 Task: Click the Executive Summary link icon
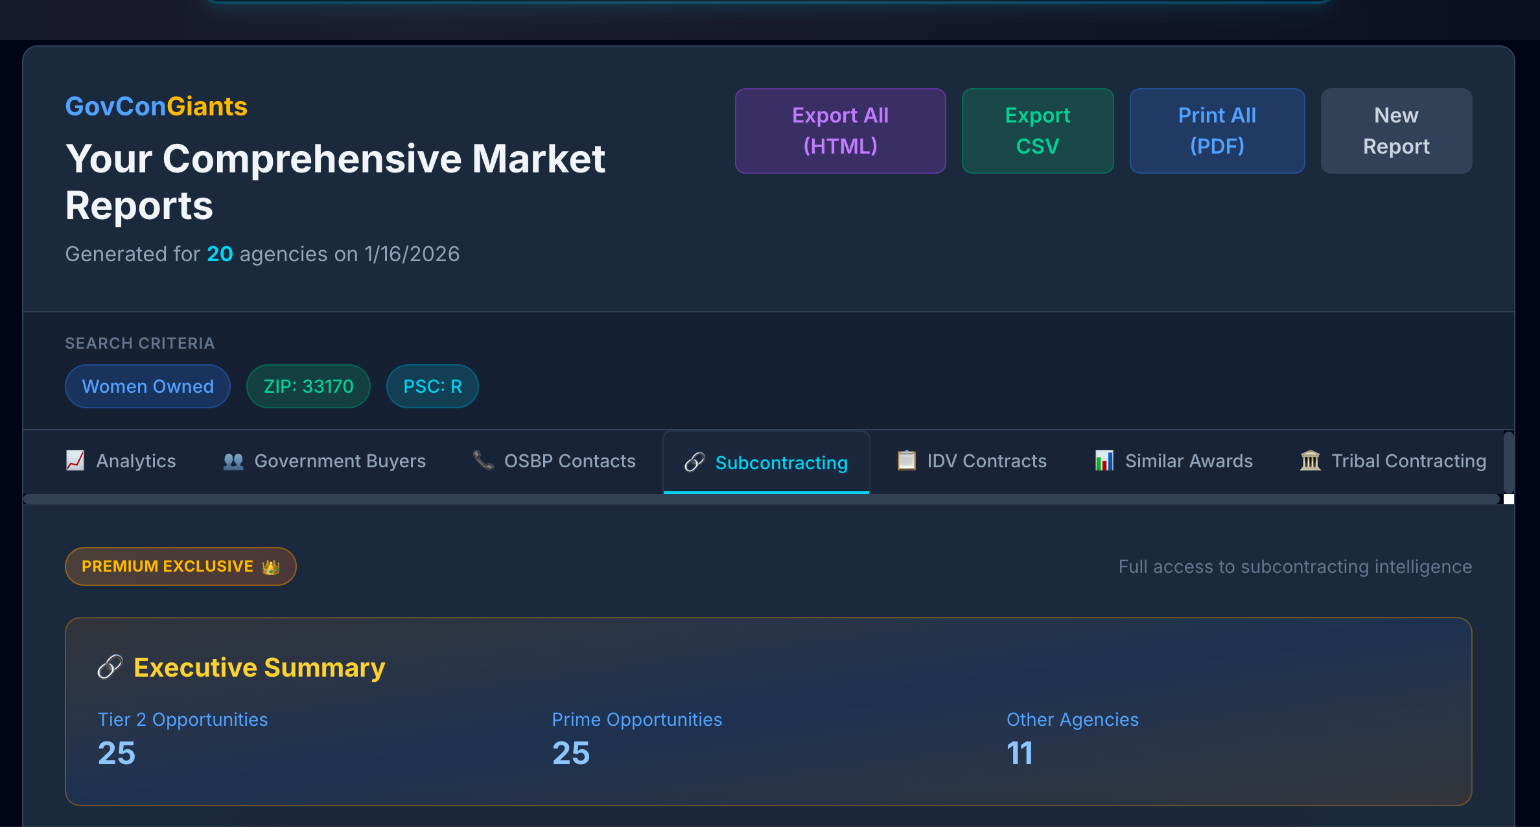[108, 666]
